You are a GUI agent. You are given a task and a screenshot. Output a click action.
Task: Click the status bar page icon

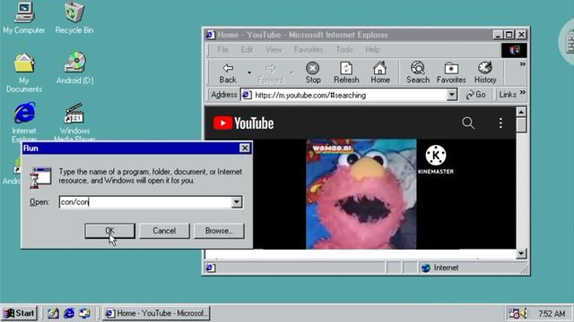click(210, 267)
